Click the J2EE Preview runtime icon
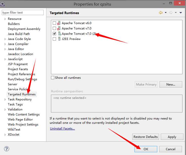Viewport: 186px width, 155px height. point(59,39)
